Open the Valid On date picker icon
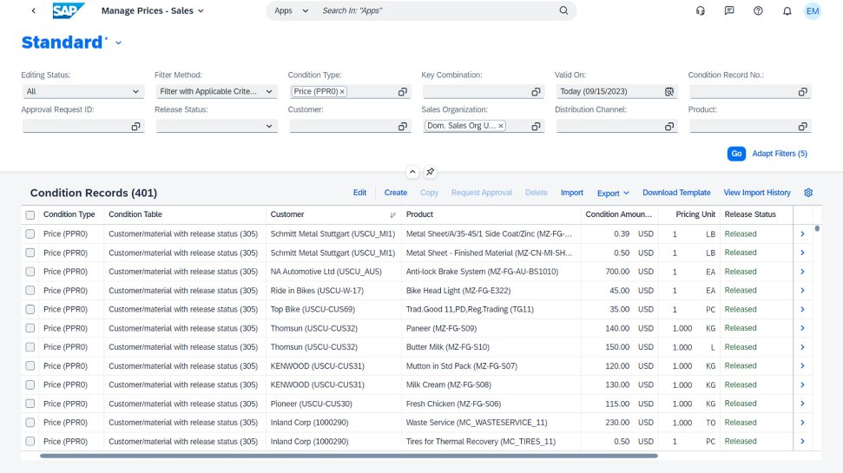 point(669,91)
